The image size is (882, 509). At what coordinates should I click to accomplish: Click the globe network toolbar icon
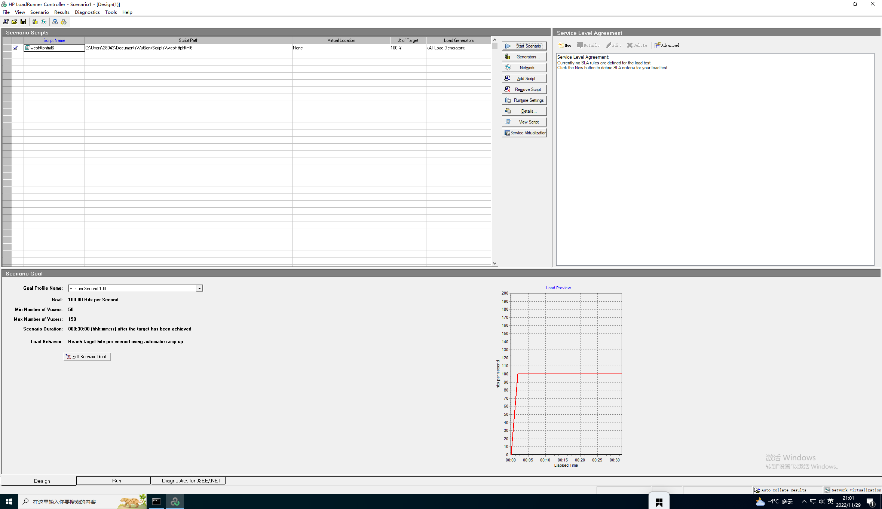[44, 22]
